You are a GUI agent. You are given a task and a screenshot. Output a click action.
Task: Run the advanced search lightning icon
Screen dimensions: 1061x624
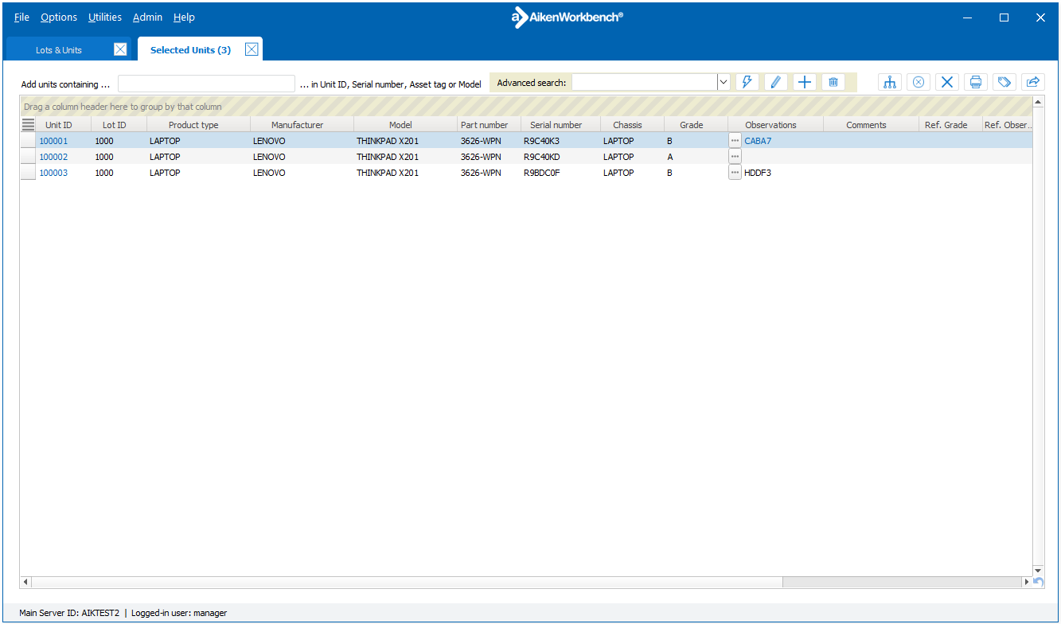(x=747, y=82)
